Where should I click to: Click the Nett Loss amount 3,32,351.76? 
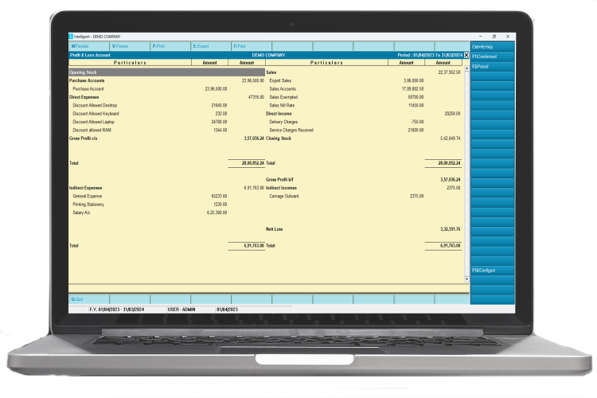pos(450,229)
